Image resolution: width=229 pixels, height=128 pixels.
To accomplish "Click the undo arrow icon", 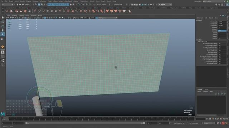I will tap(26, 5).
